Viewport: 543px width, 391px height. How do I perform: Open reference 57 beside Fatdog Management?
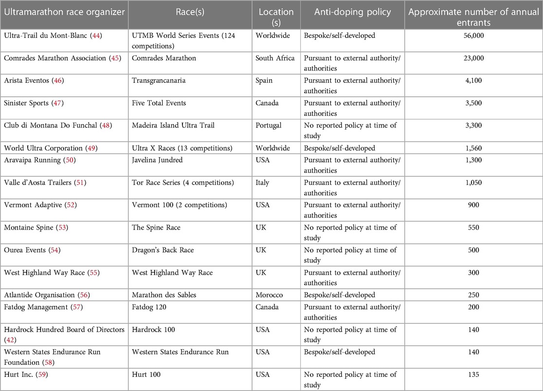point(77,307)
